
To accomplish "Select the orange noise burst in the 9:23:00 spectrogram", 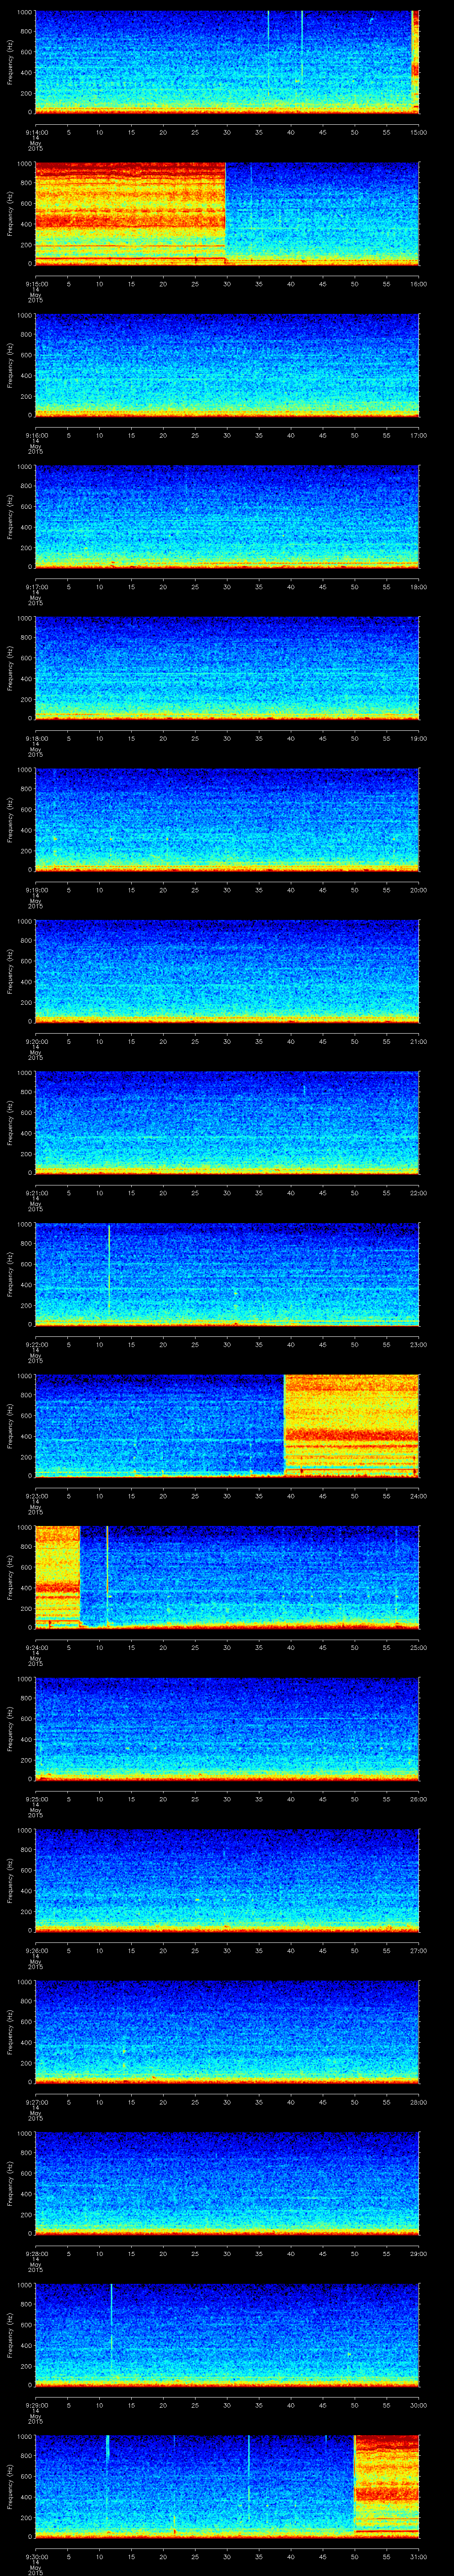I will [x=351, y=1425].
